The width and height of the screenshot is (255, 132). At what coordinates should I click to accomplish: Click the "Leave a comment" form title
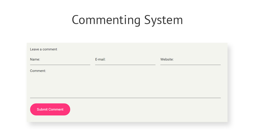[44, 49]
